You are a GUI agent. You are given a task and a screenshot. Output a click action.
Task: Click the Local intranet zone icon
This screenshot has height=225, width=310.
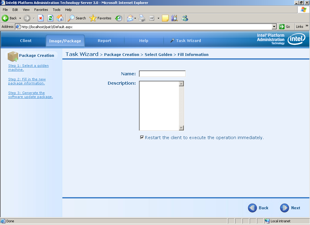[267, 221]
